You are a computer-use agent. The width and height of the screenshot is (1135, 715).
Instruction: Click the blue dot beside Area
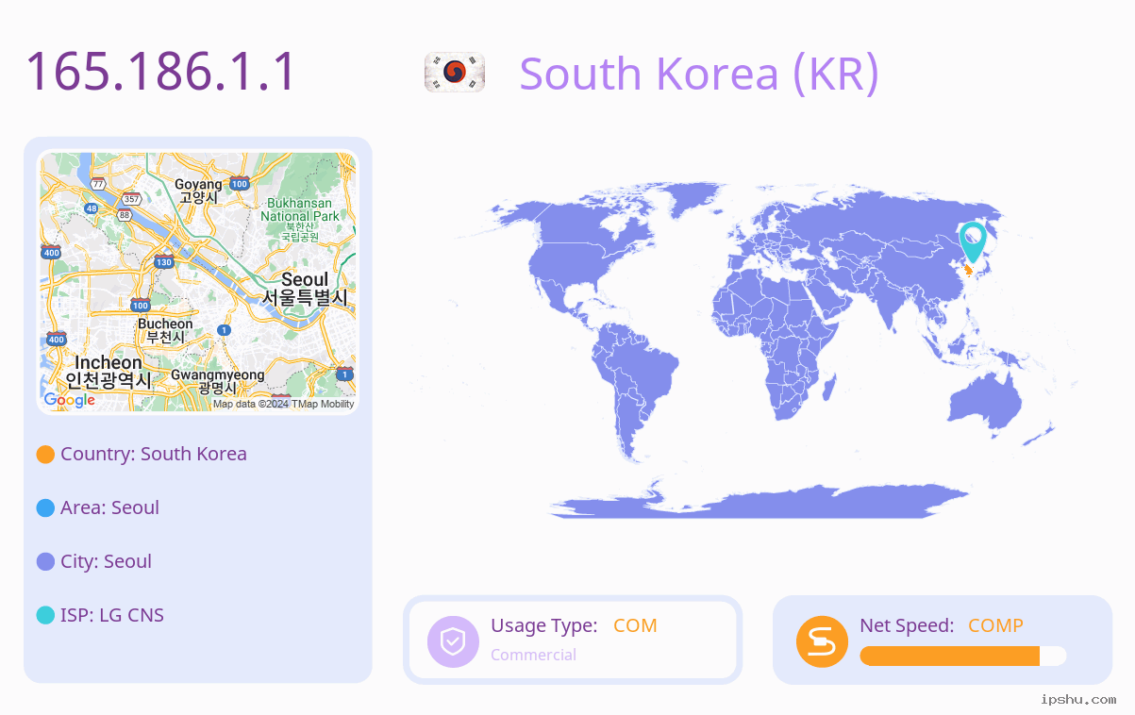click(45, 508)
